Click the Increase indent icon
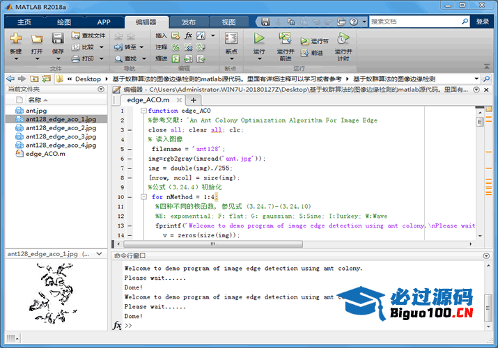 [x=188, y=58]
